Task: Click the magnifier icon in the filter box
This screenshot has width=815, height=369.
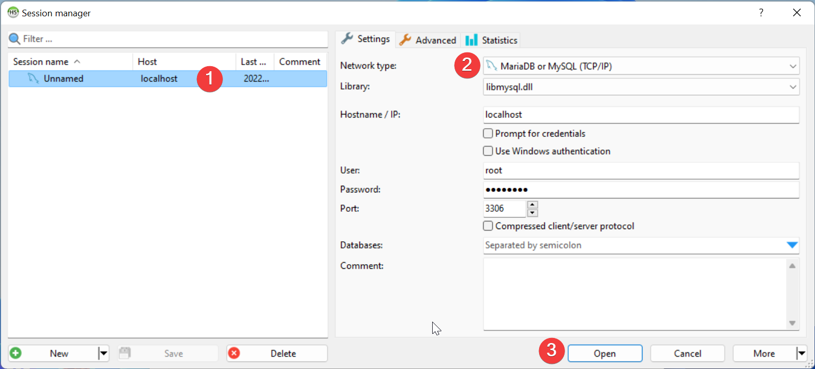Action: pyautogui.click(x=14, y=39)
